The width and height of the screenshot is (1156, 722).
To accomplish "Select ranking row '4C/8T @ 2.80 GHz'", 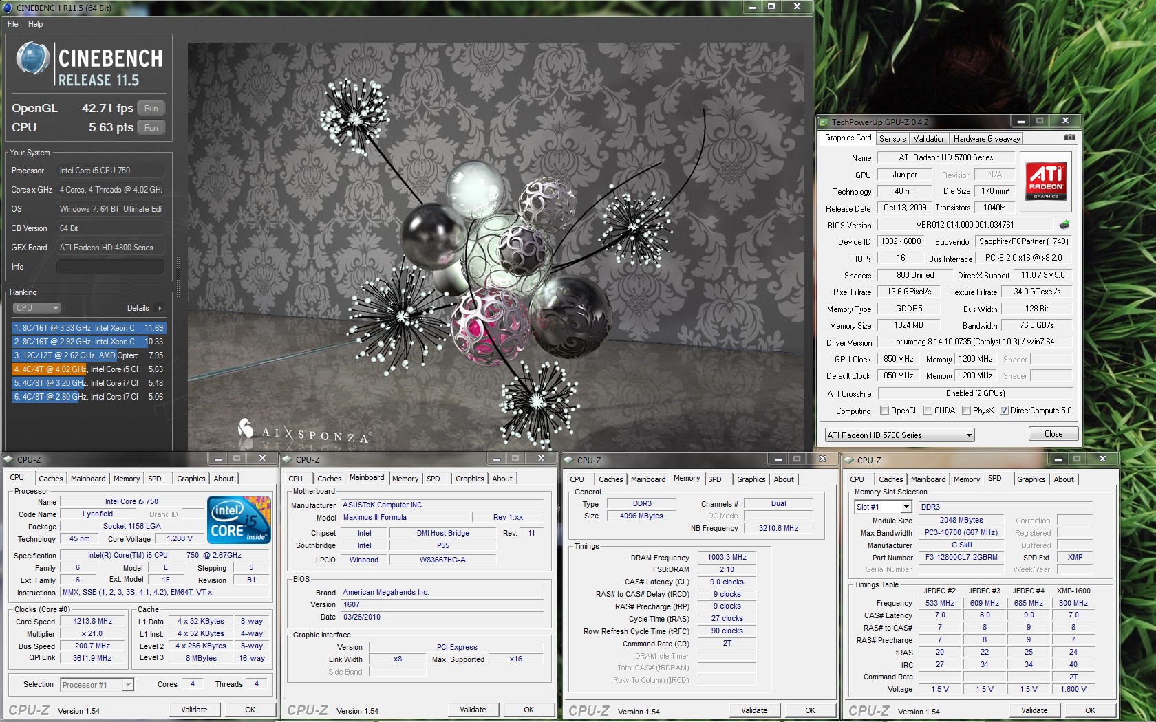I will [89, 397].
